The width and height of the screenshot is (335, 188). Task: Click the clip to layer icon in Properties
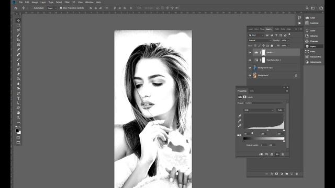(261, 154)
